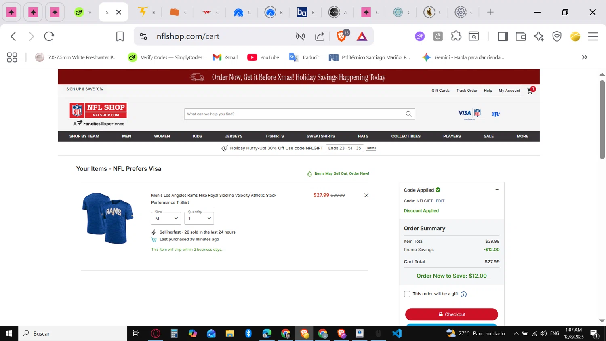Open the Windows Start menu
Viewport: 606px width, 341px height.
click(x=9, y=333)
